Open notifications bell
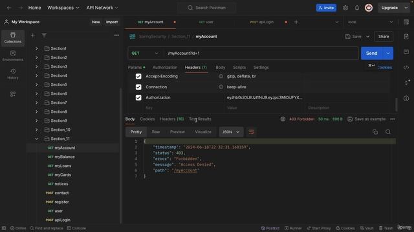 click(357, 8)
